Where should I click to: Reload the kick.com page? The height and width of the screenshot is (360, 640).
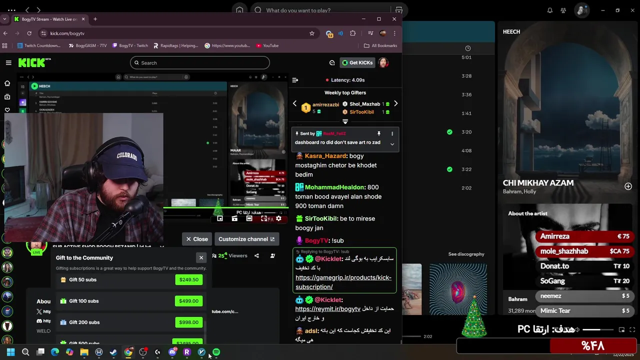click(x=29, y=33)
